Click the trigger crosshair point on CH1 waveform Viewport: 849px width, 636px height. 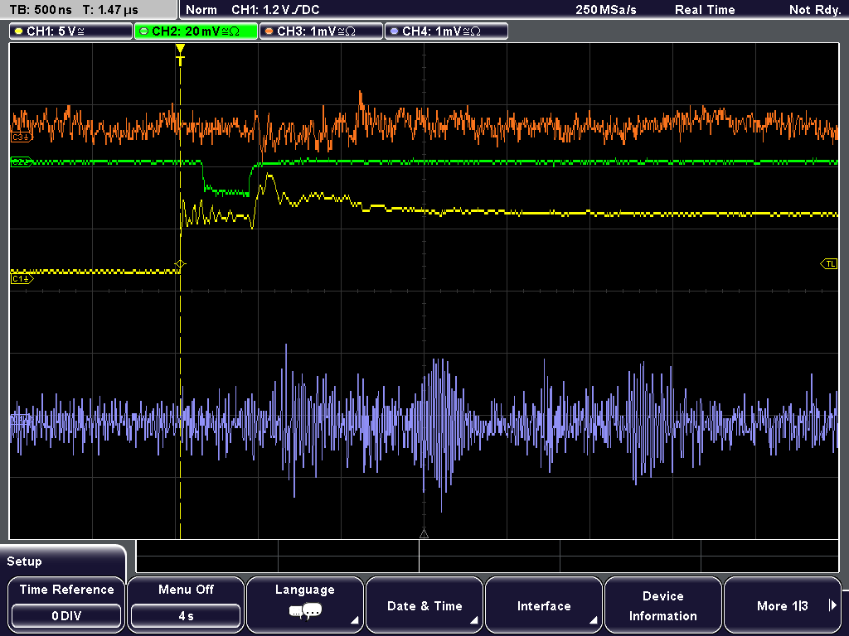tap(180, 264)
